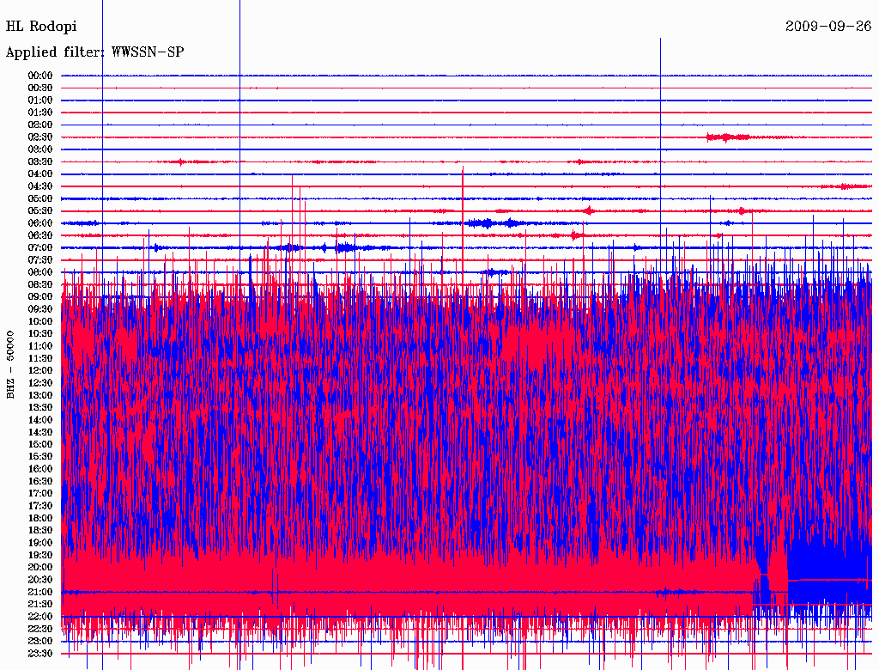
Task: Select the 10:00 time label
Action: (41, 321)
